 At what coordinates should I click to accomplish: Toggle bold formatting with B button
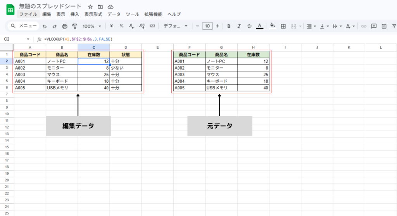point(229,26)
